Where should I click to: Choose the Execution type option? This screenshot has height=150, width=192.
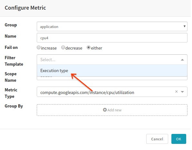112,70
